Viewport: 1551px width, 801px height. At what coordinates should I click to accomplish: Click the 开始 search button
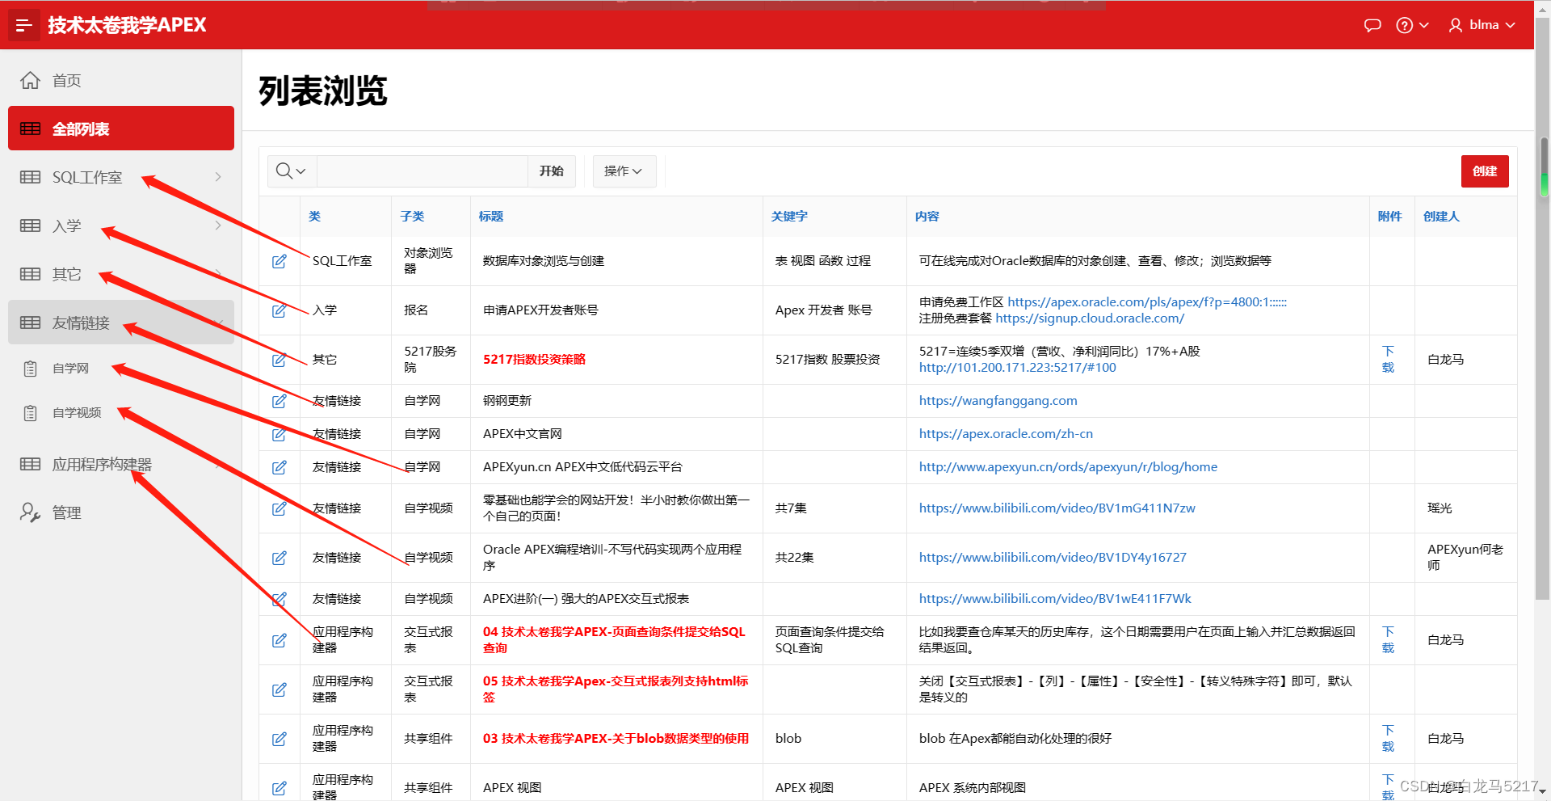tap(552, 171)
